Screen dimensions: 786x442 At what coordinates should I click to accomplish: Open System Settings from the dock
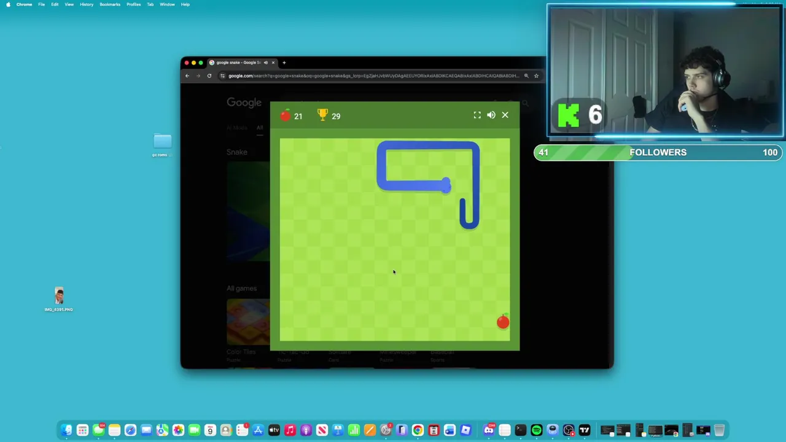point(386,430)
